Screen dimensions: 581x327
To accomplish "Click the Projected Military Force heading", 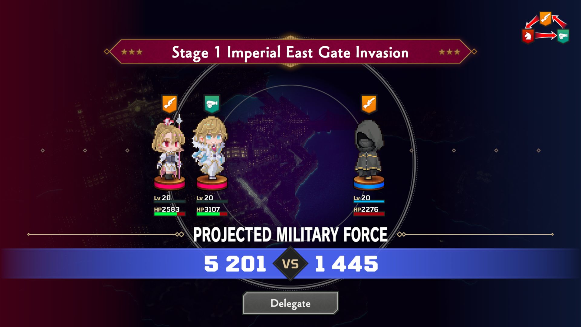I will (x=290, y=235).
